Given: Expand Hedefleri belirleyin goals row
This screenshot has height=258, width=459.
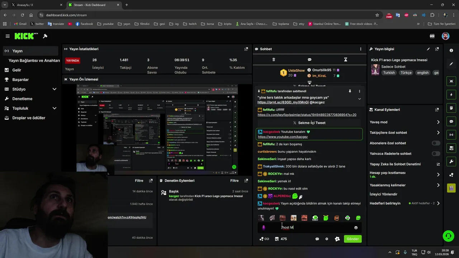Looking at the screenshot, I should (438, 203).
